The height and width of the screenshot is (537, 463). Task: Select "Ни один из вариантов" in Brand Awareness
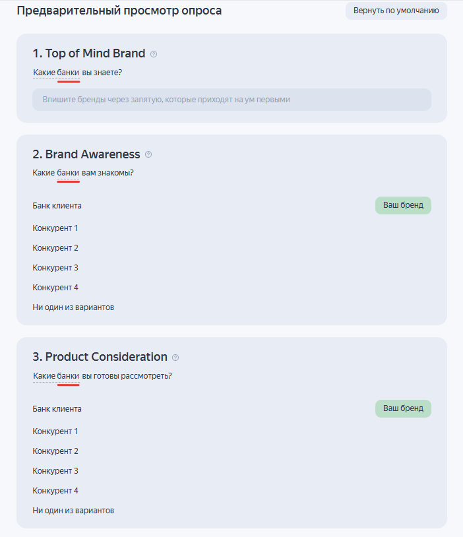pos(73,307)
